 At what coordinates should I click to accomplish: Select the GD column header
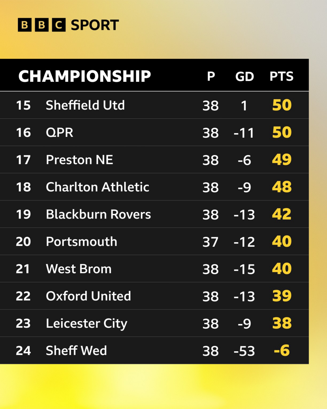click(x=244, y=76)
